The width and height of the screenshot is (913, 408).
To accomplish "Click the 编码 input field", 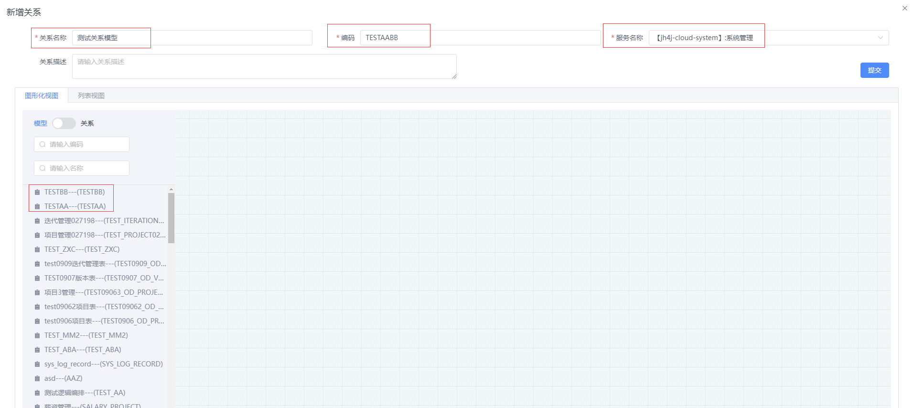I will 480,38.
